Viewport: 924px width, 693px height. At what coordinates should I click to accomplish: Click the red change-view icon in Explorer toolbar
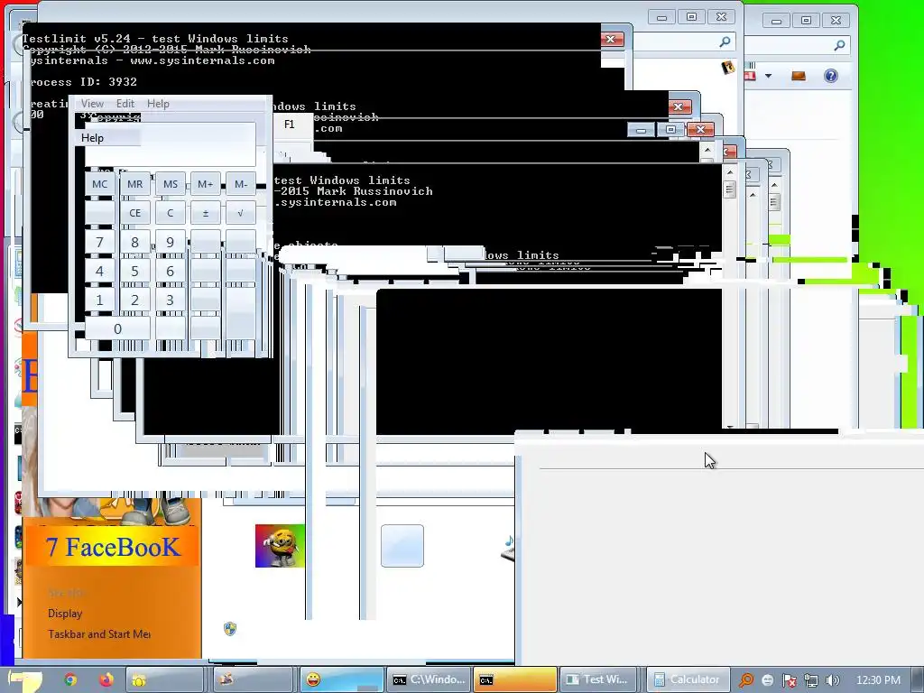click(750, 75)
